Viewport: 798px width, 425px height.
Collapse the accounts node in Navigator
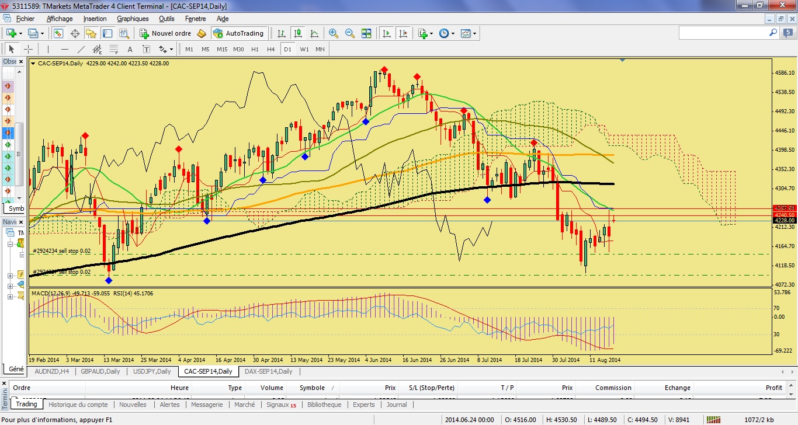tap(10, 245)
